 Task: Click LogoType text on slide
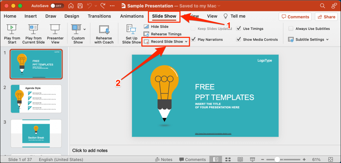tap(265, 60)
